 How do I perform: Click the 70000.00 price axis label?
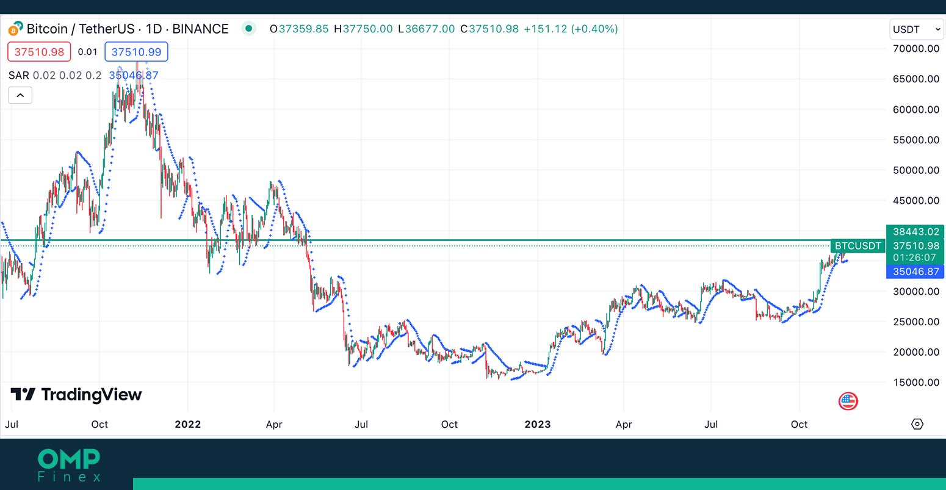pyautogui.click(x=915, y=49)
